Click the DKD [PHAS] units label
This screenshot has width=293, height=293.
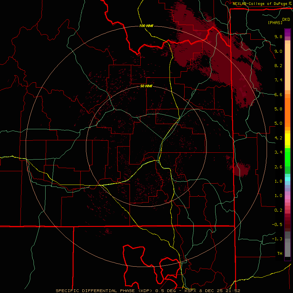click(279, 21)
